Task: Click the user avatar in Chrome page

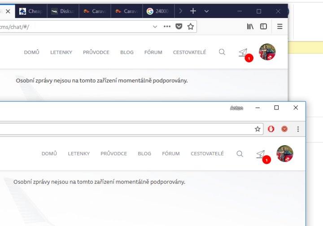Action: tap(285, 153)
